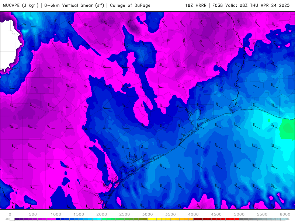Click the 2000 label on the color scale
The width and height of the screenshot is (295, 221).
[102, 214]
